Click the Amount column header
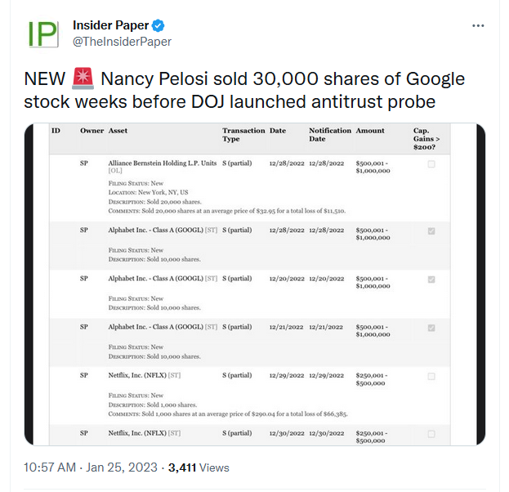This screenshot has width=509, height=492. [x=370, y=131]
